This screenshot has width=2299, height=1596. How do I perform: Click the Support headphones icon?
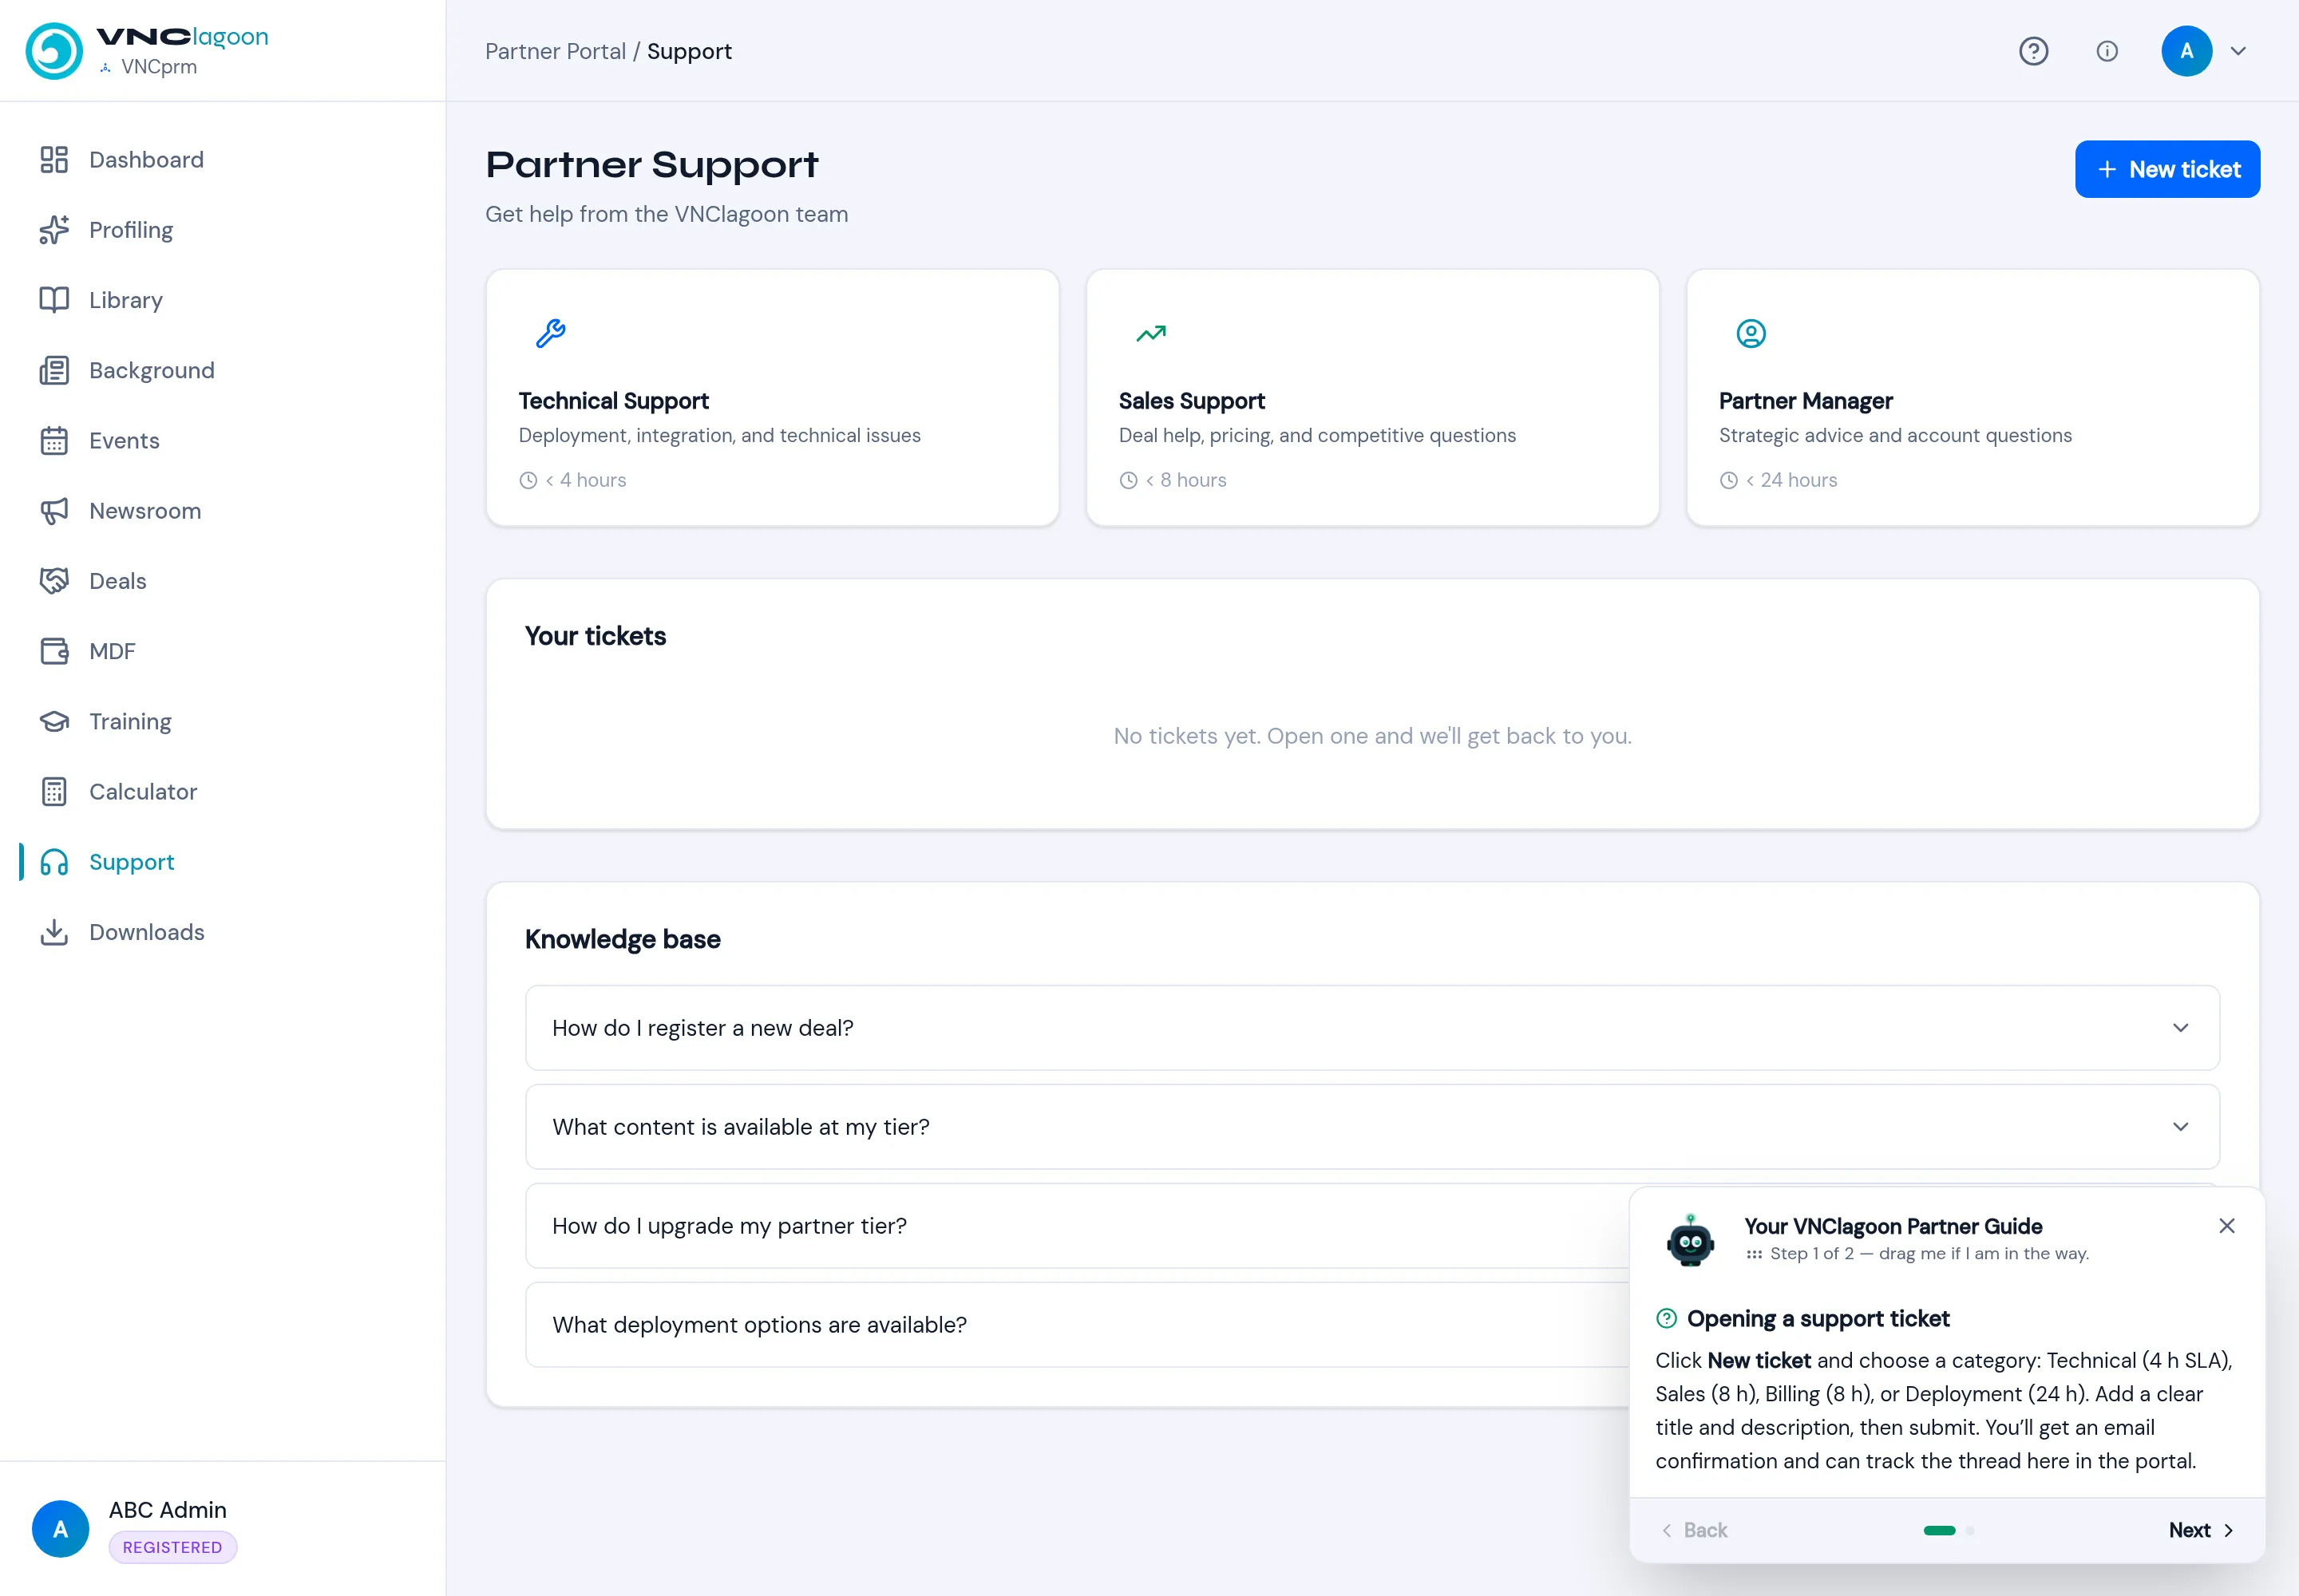pos(54,862)
